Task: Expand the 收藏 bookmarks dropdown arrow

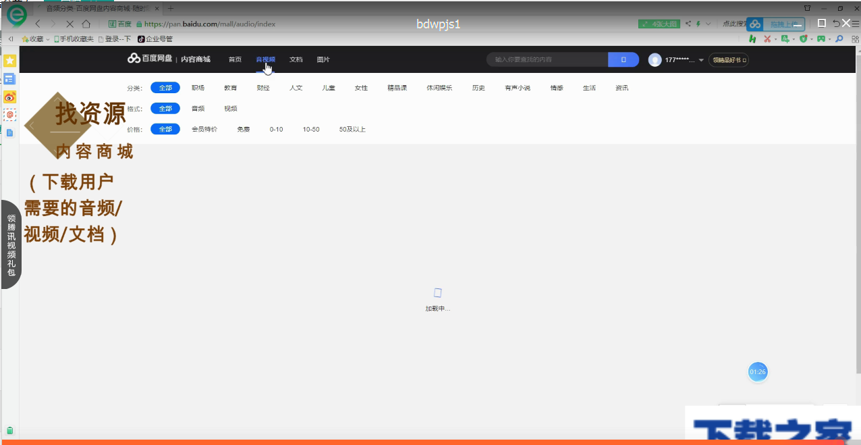Action: (48, 39)
